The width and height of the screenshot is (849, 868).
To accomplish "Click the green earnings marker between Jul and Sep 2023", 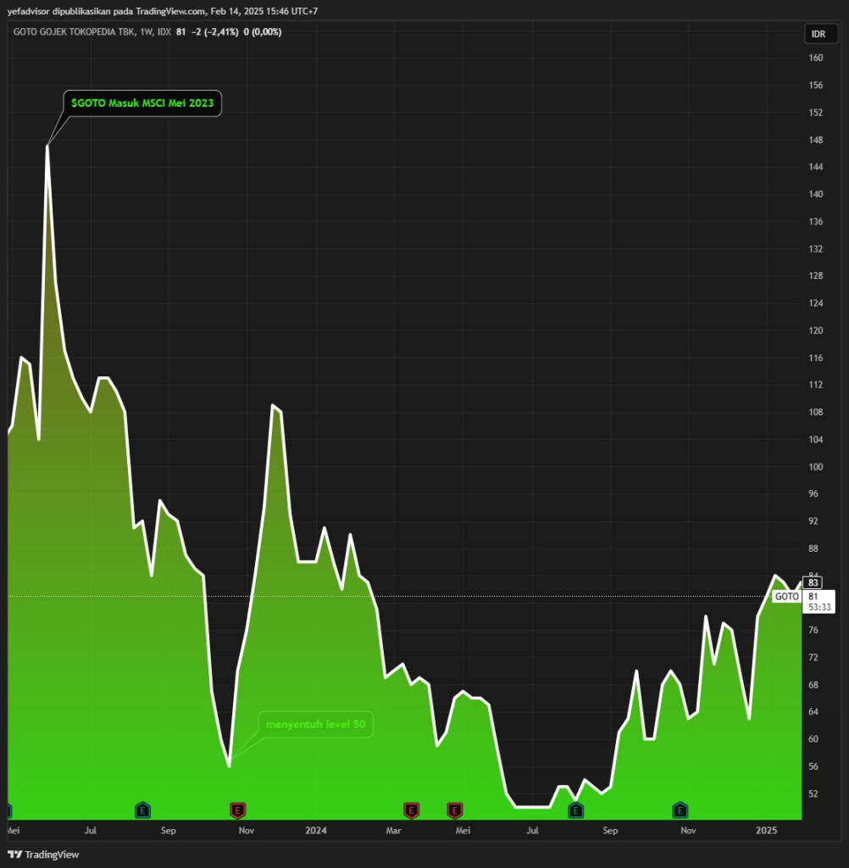I will pyautogui.click(x=143, y=810).
